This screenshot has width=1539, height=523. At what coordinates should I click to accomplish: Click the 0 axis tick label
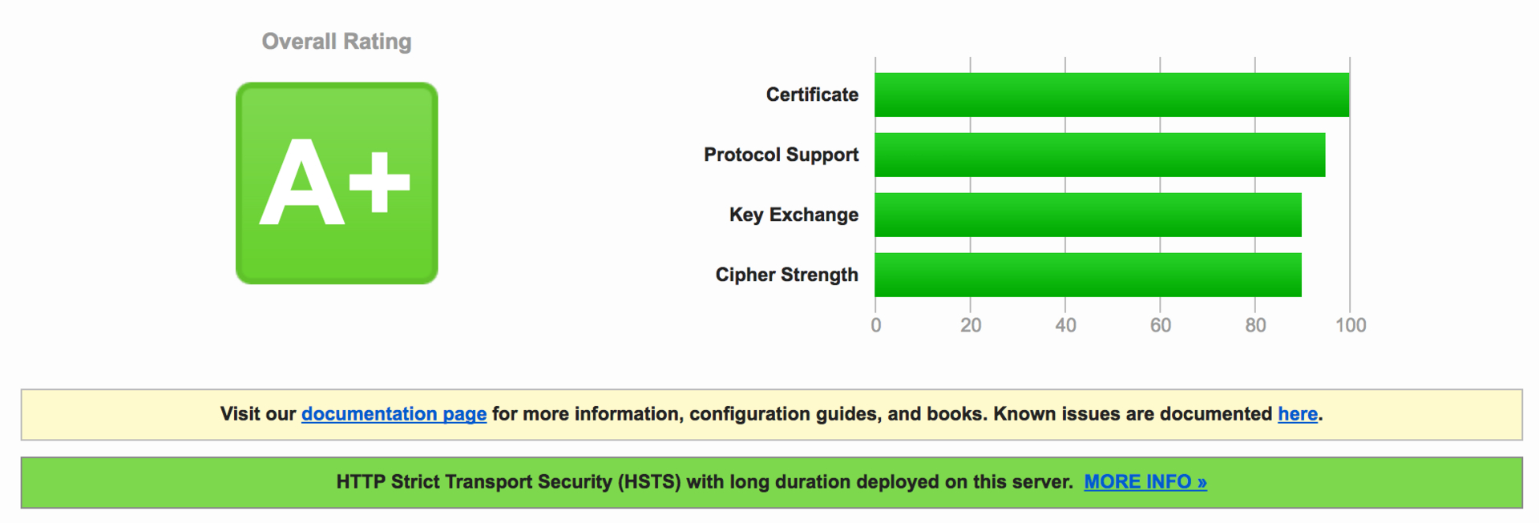(876, 325)
